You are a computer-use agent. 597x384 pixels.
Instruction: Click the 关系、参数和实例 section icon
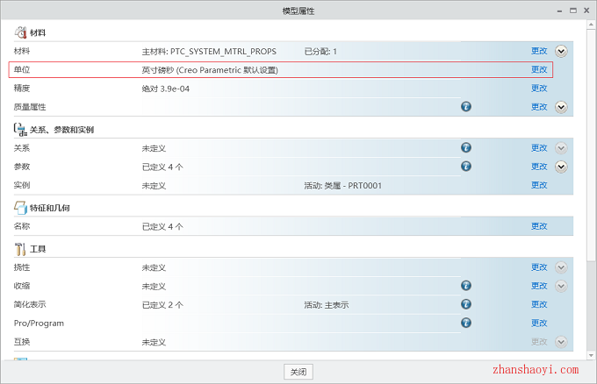(x=20, y=130)
